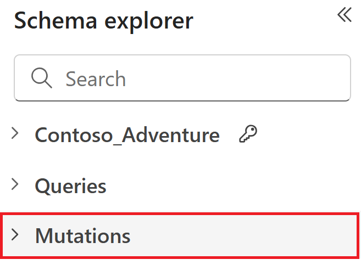Click the Schema explorer heading text
Viewport: 361px width, 265px height.
[104, 21]
